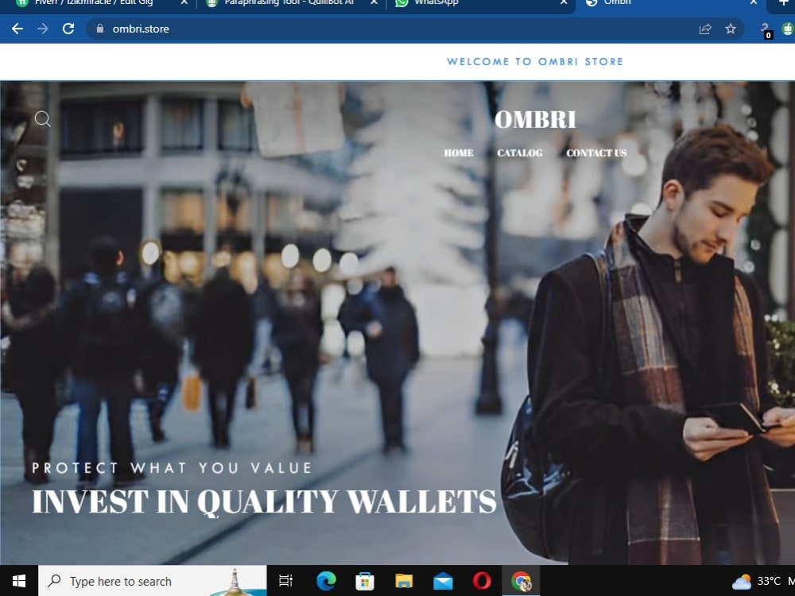
Task: Open Task View on the taskbar
Action: (x=286, y=581)
